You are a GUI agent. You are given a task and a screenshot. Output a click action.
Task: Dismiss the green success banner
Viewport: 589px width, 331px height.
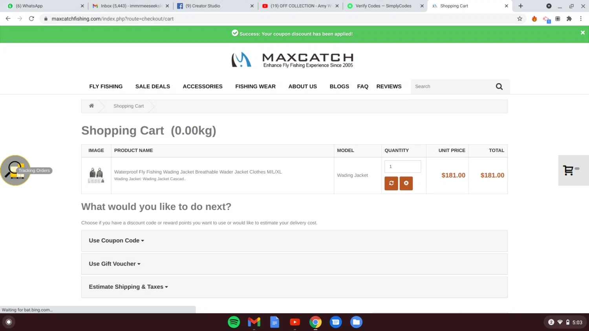tap(583, 33)
